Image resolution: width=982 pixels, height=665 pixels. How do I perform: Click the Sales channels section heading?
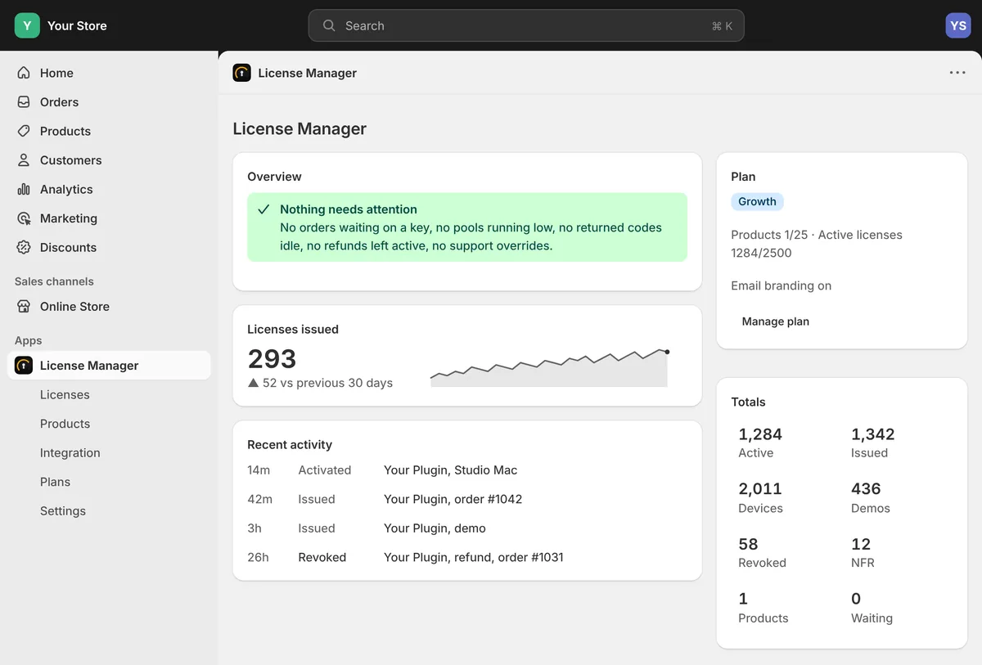tap(54, 281)
